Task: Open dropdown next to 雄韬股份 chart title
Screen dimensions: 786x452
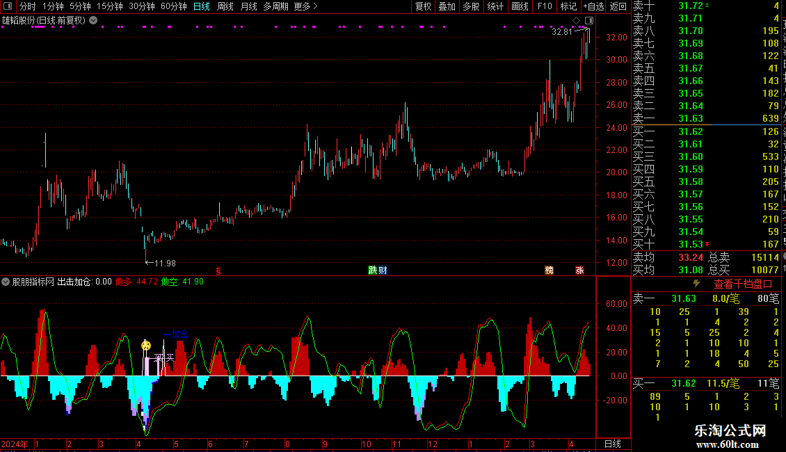Action: tap(93, 21)
